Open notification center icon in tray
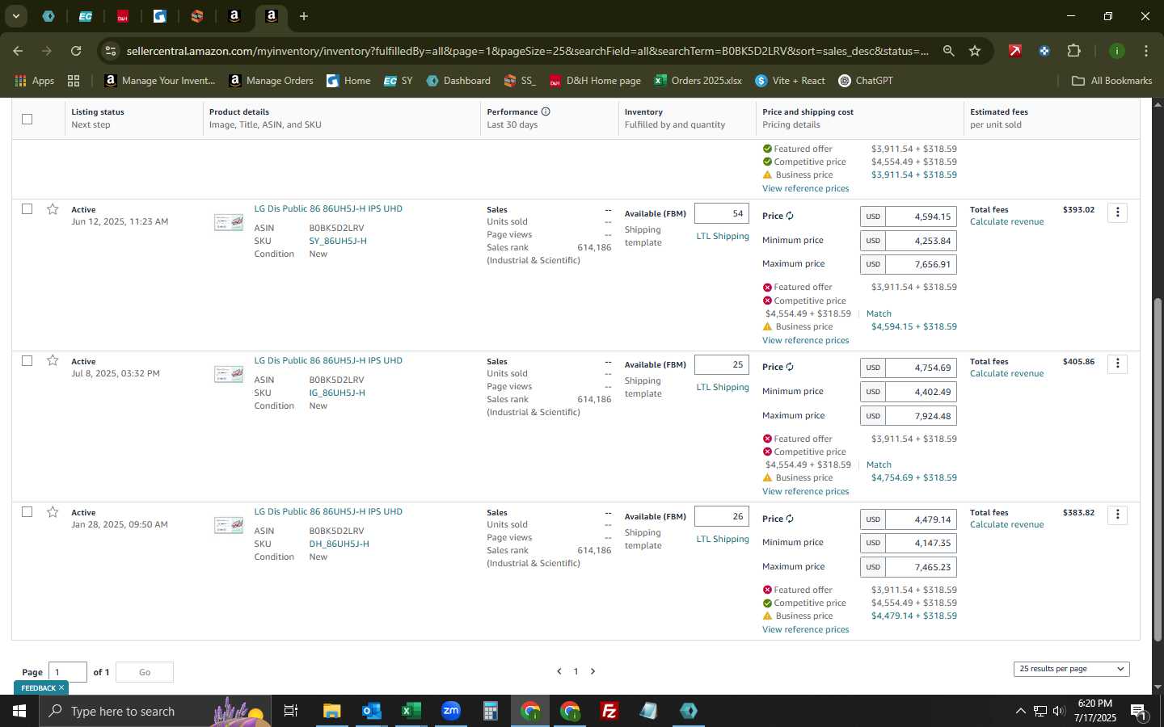 pyautogui.click(x=1138, y=711)
